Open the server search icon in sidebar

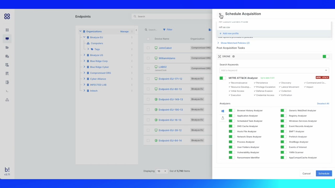7,74
